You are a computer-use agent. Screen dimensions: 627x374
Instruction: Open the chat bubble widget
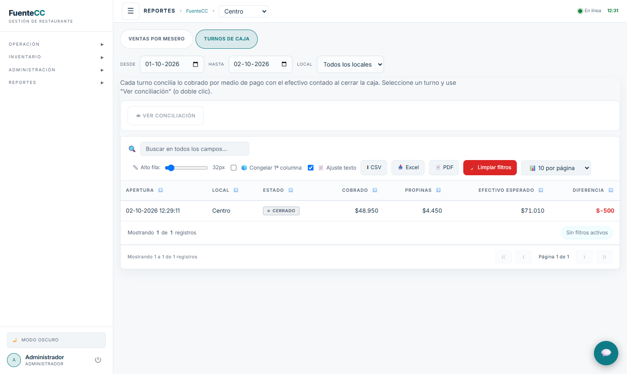[606, 353]
